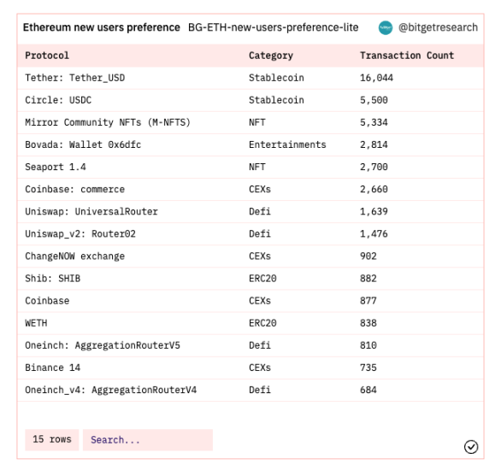The height and width of the screenshot is (465, 495).
Task: Sort by the Category column header
Action: click(x=271, y=56)
